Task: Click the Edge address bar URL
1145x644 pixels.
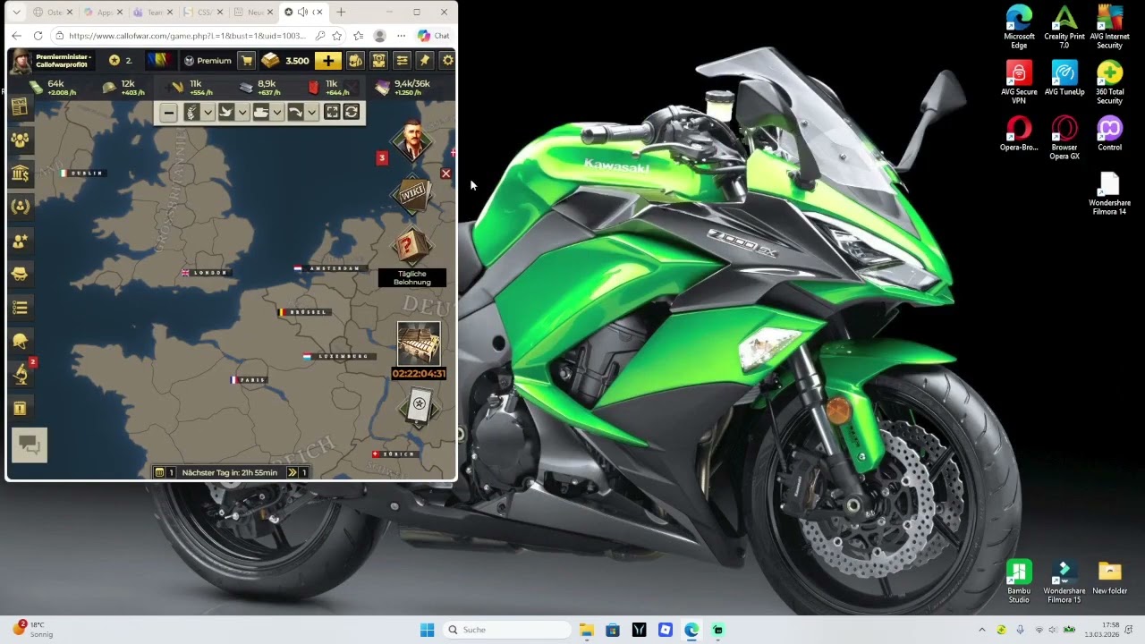Action: 187,36
